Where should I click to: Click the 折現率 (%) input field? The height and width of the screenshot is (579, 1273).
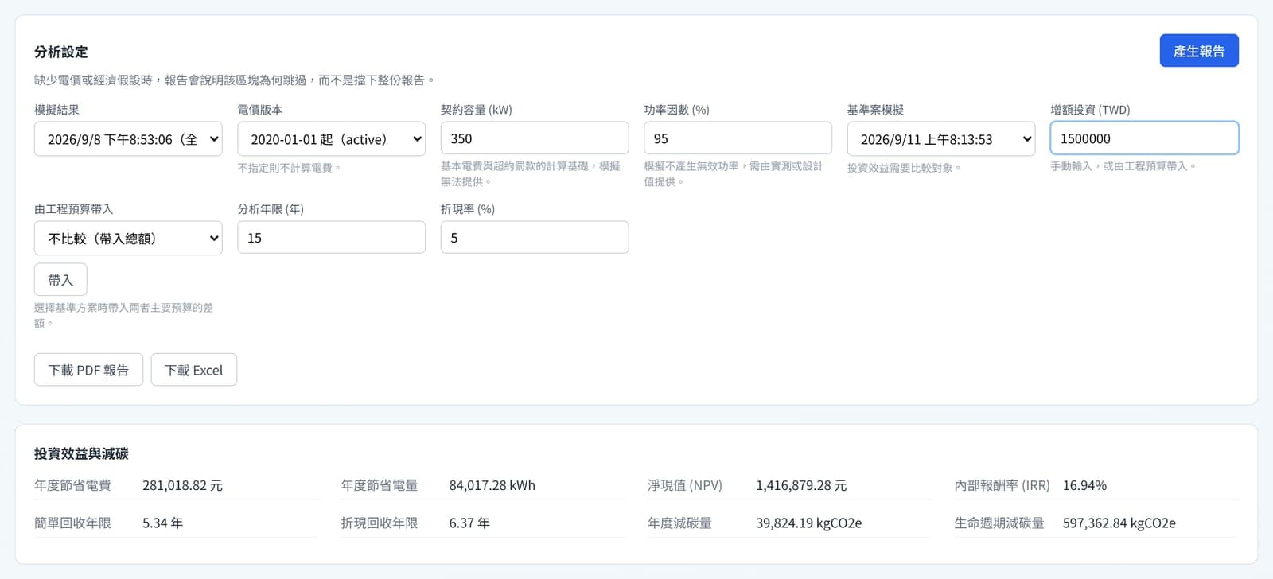pyautogui.click(x=535, y=238)
